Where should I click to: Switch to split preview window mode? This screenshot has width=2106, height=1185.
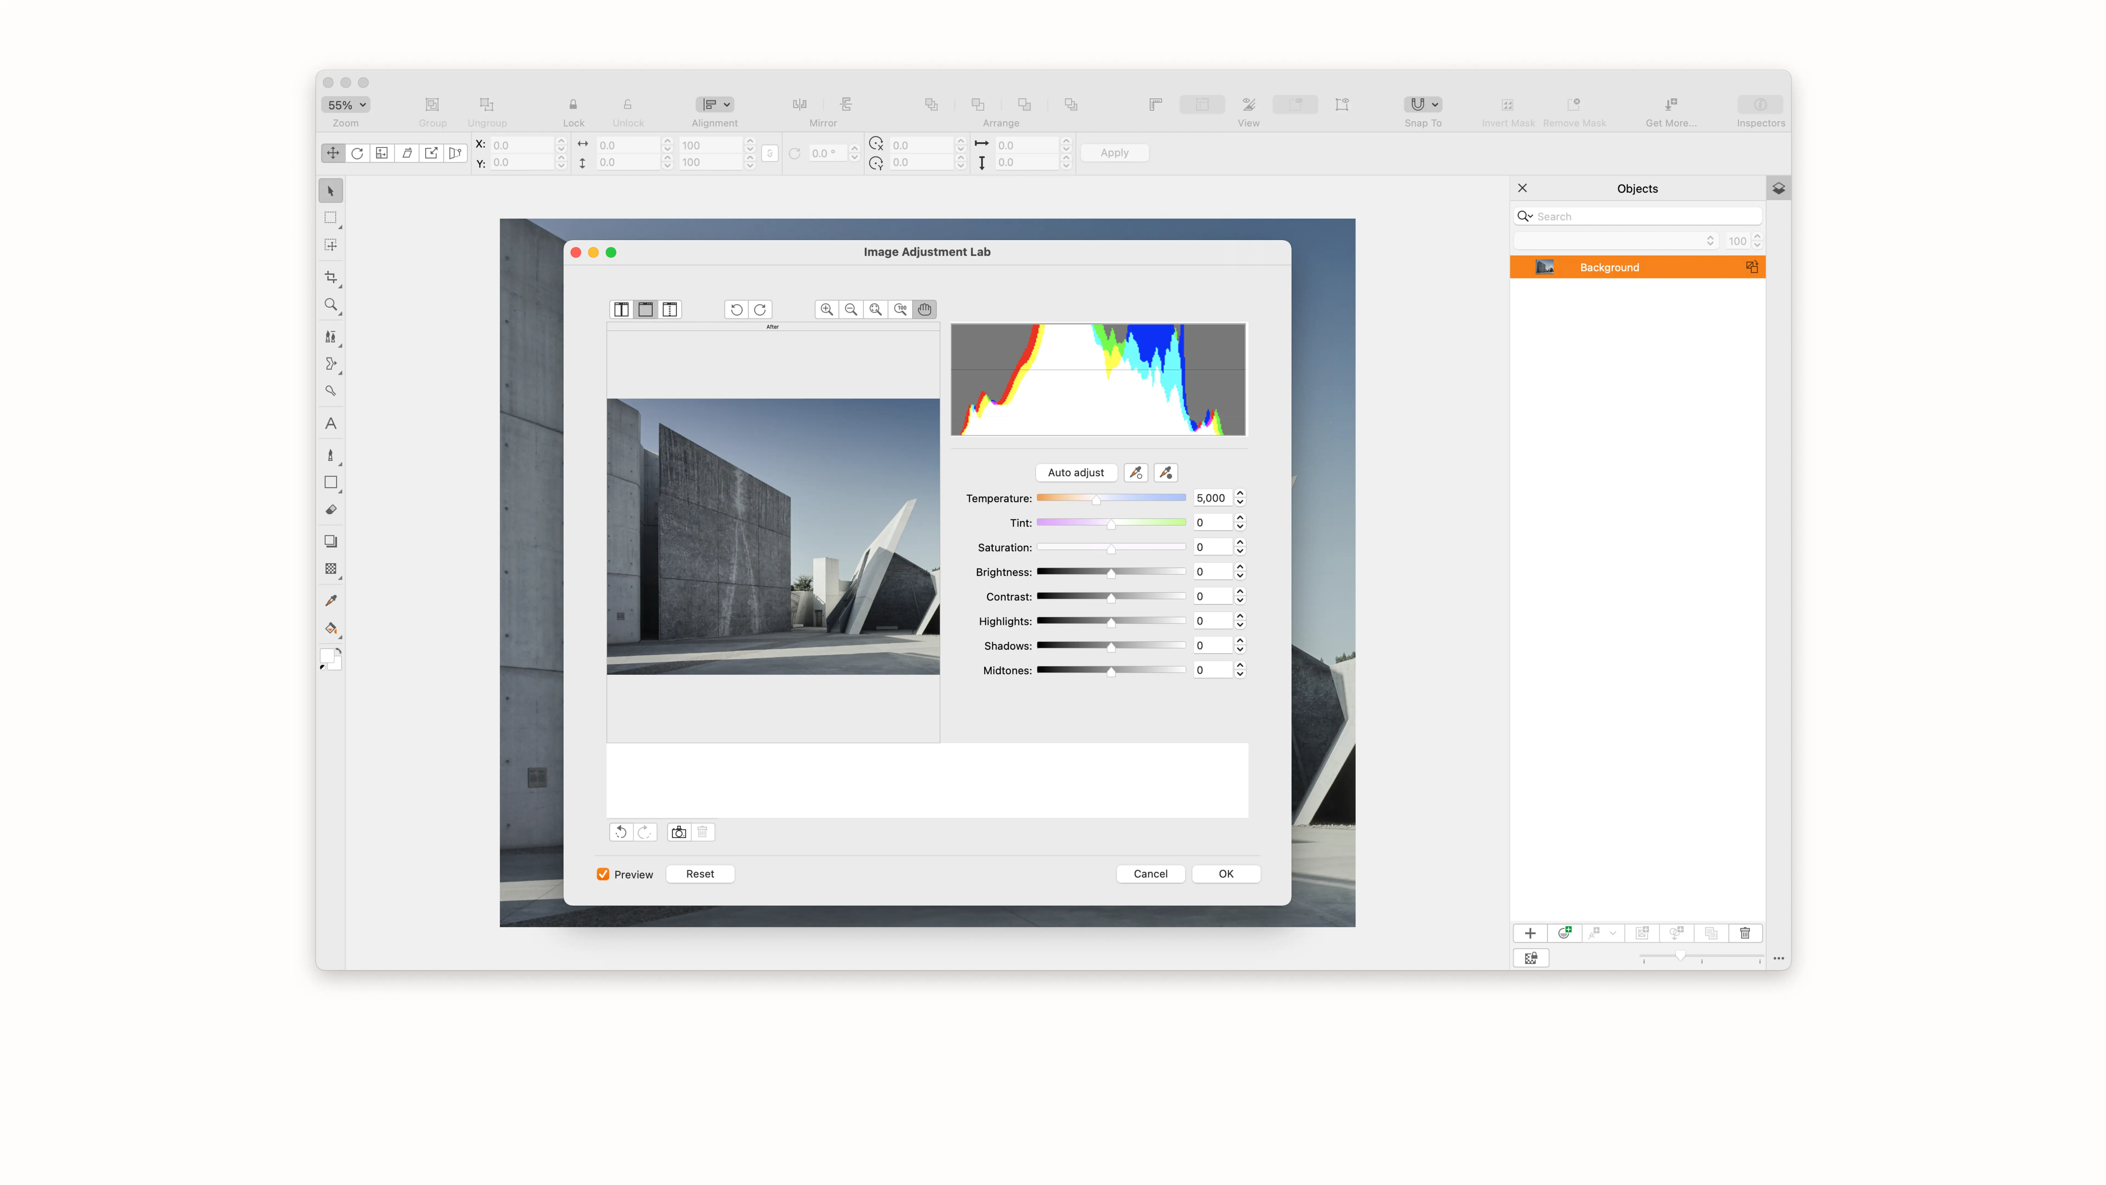pos(670,309)
